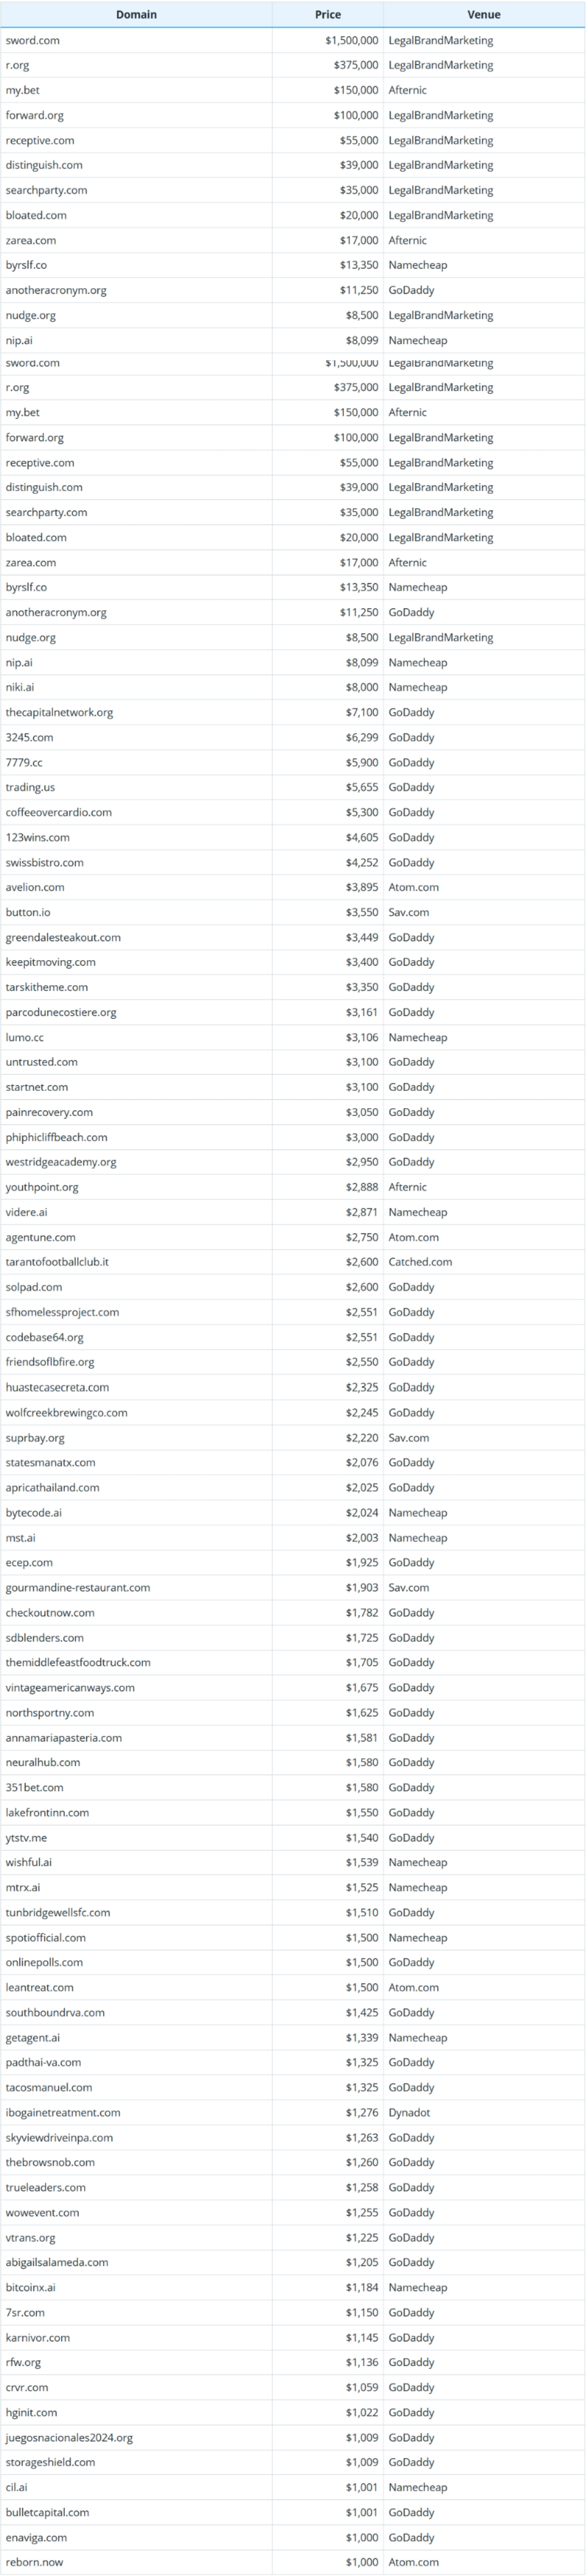Open the niki.ai domain link
Image resolution: width=586 pixels, height=2576 pixels.
click(x=20, y=688)
